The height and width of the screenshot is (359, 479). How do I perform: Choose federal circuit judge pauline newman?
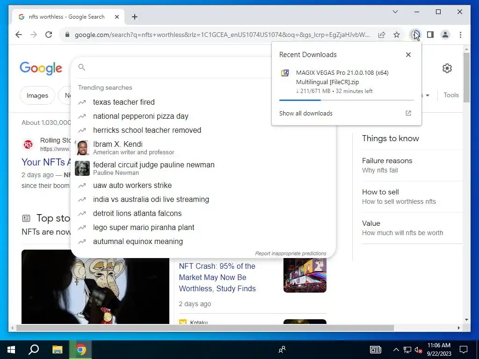click(203, 168)
